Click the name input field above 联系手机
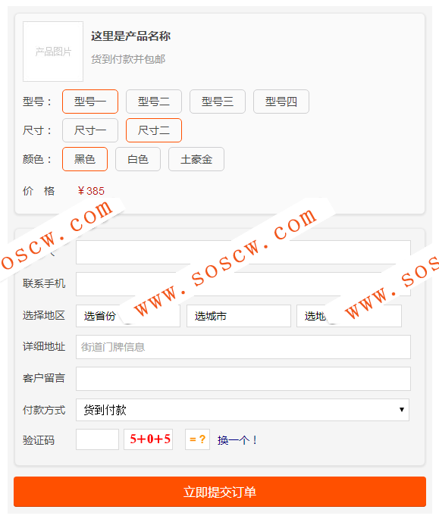Screen dimensions: 439x522 243,252
